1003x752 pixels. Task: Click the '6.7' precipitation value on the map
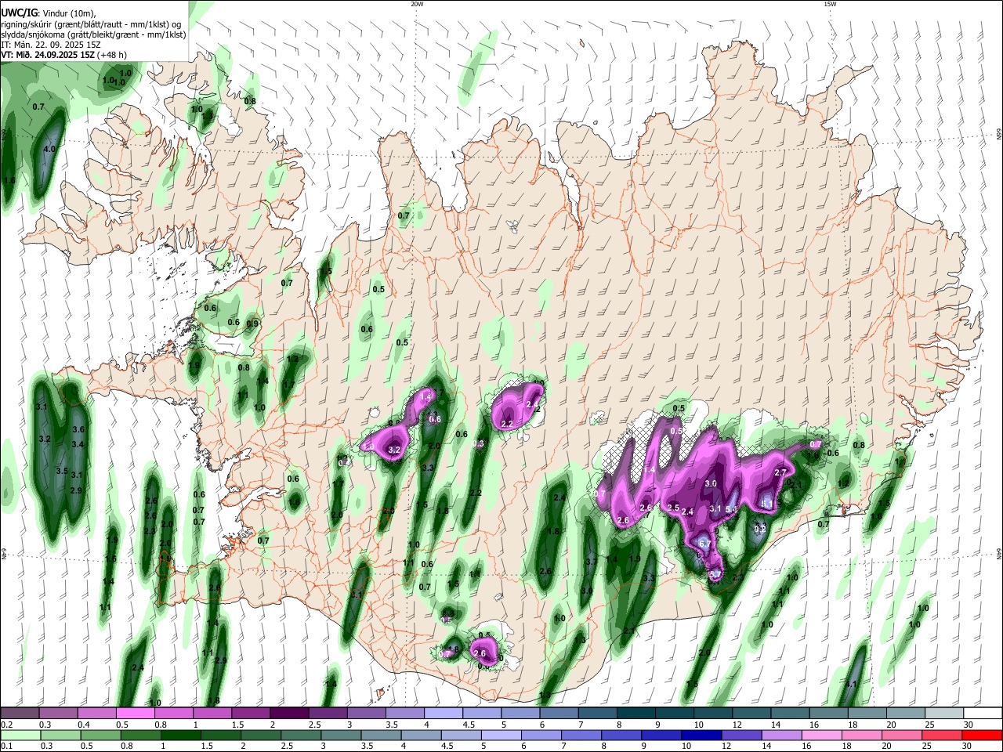click(704, 544)
